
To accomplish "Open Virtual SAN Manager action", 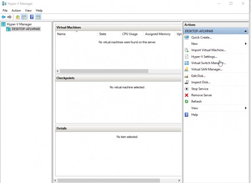I will (x=207, y=70).
